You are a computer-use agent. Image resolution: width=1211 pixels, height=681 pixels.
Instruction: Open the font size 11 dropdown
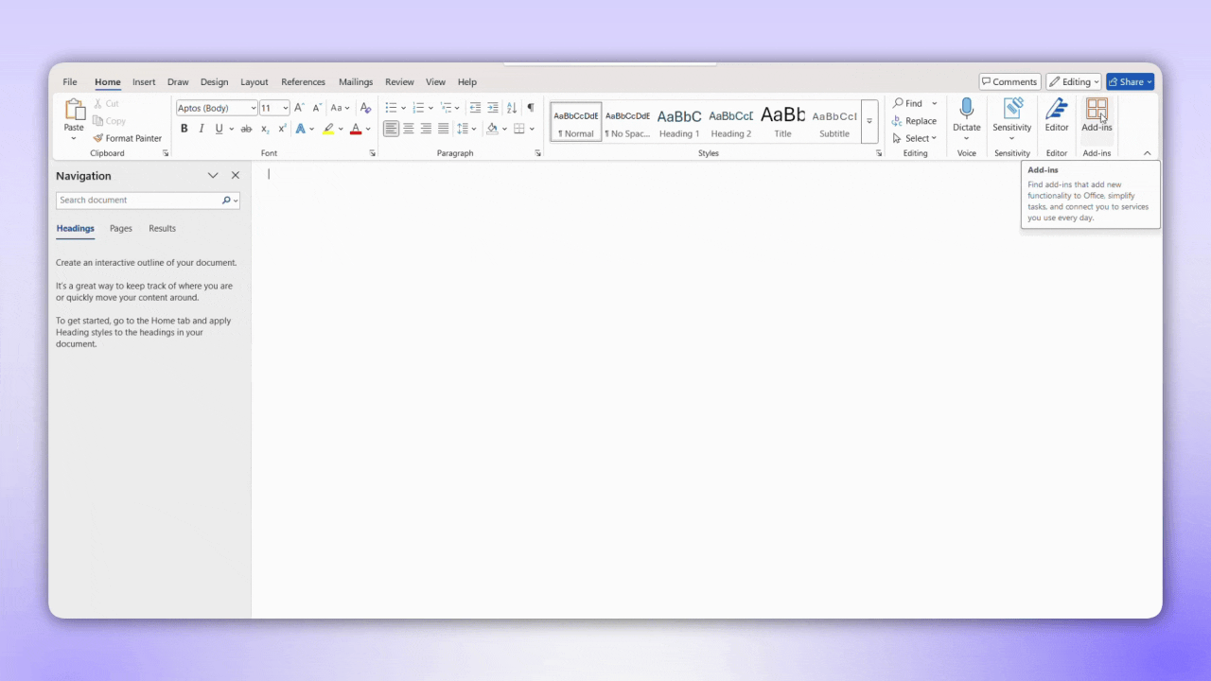(x=285, y=108)
